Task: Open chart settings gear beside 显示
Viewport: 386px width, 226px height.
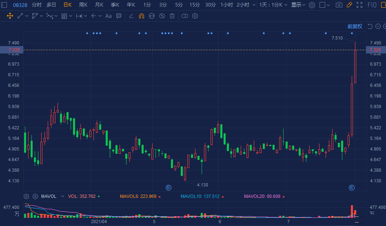Action: tap(312, 5)
